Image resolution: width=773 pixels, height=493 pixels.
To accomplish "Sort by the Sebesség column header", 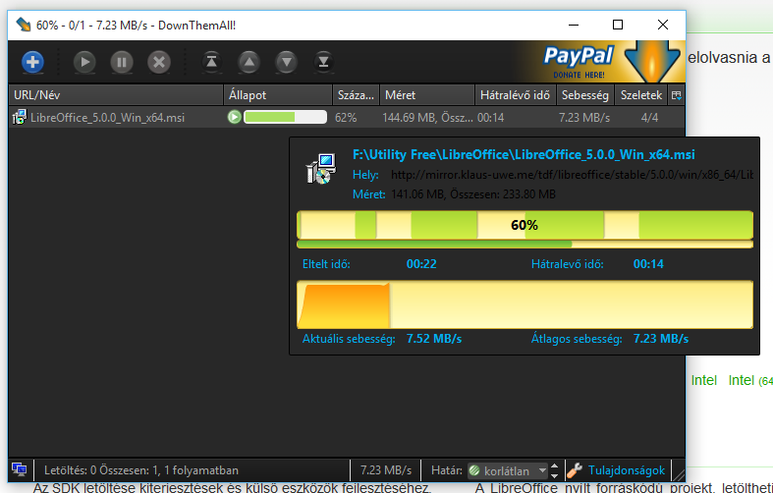I will pyautogui.click(x=585, y=95).
